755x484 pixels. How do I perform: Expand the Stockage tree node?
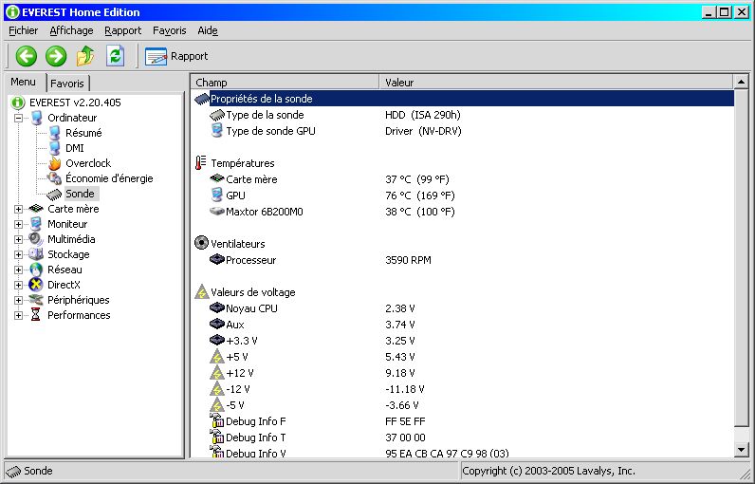point(19,254)
